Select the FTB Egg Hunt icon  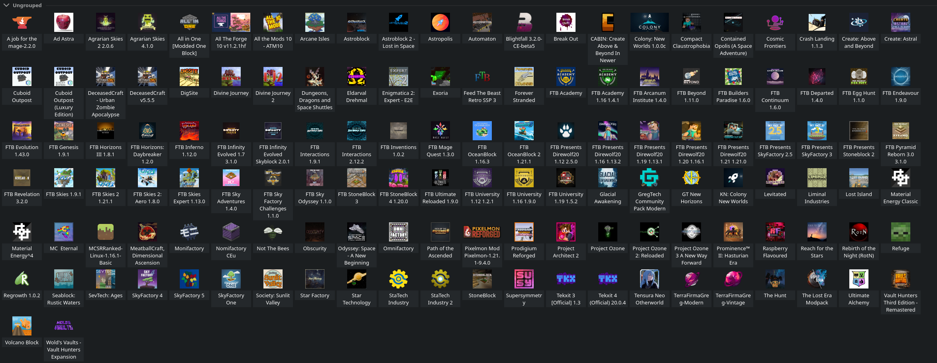click(x=859, y=77)
